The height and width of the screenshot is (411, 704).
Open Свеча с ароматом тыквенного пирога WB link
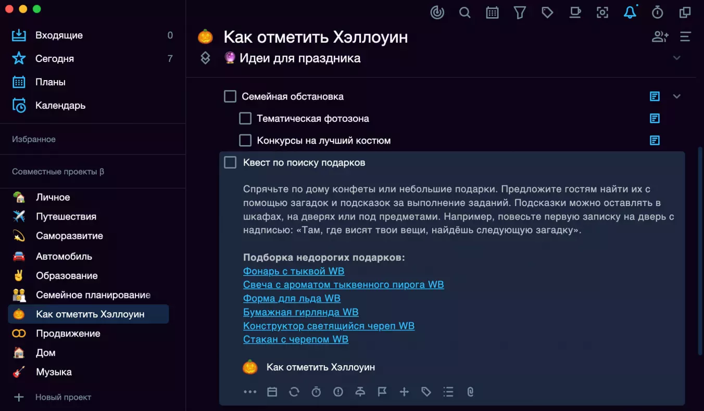click(344, 285)
